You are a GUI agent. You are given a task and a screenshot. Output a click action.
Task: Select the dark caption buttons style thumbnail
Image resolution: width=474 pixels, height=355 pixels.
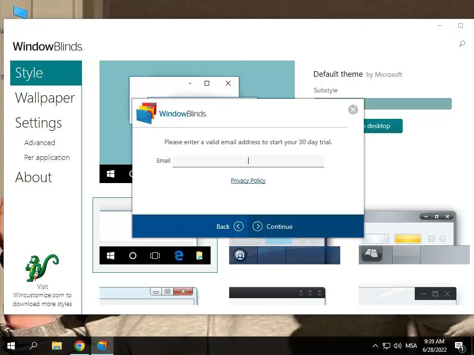point(407,296)
